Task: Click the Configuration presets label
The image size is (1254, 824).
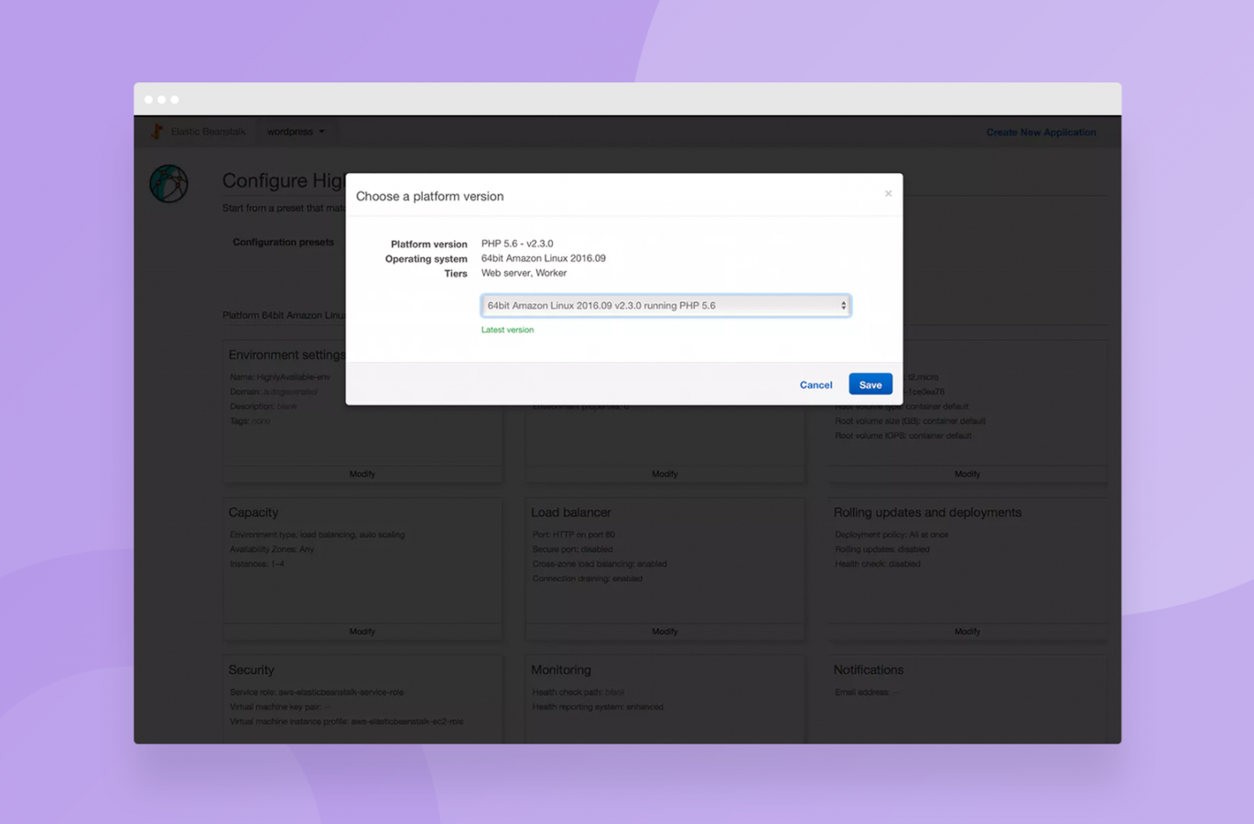Action: coord(283,243)
